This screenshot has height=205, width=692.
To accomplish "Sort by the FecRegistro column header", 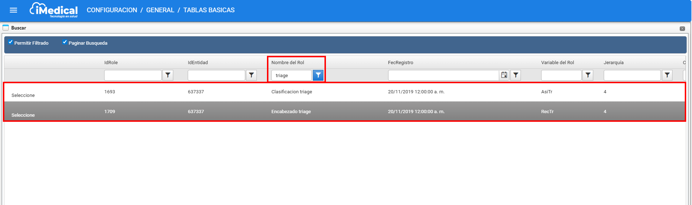I will 400,63.
